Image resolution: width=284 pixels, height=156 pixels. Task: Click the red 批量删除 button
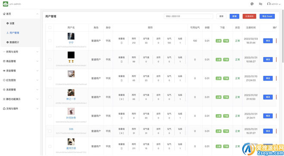click(x=250, y=16)
